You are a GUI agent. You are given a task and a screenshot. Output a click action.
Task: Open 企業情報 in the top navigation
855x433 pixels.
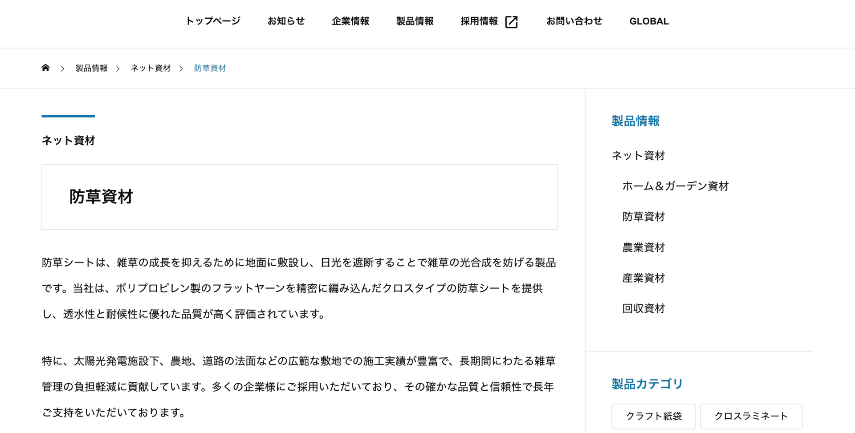[350, 21]
